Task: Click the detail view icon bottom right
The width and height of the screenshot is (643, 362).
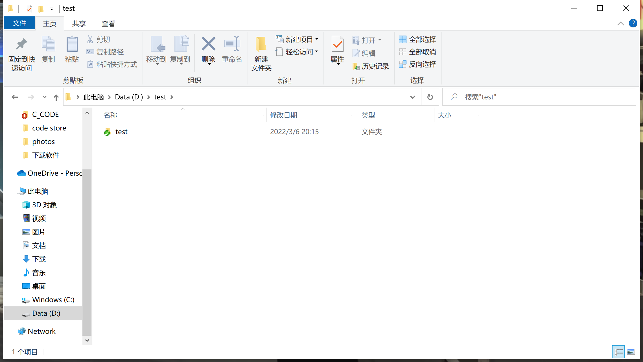Action: click(x=618, y=351)
